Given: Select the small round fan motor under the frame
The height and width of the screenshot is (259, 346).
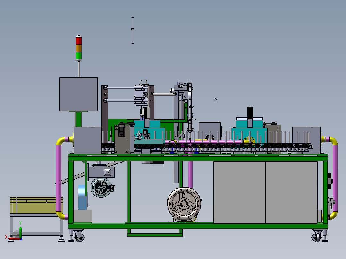Looking at the screenshot, I should click(x=101, y=188).
